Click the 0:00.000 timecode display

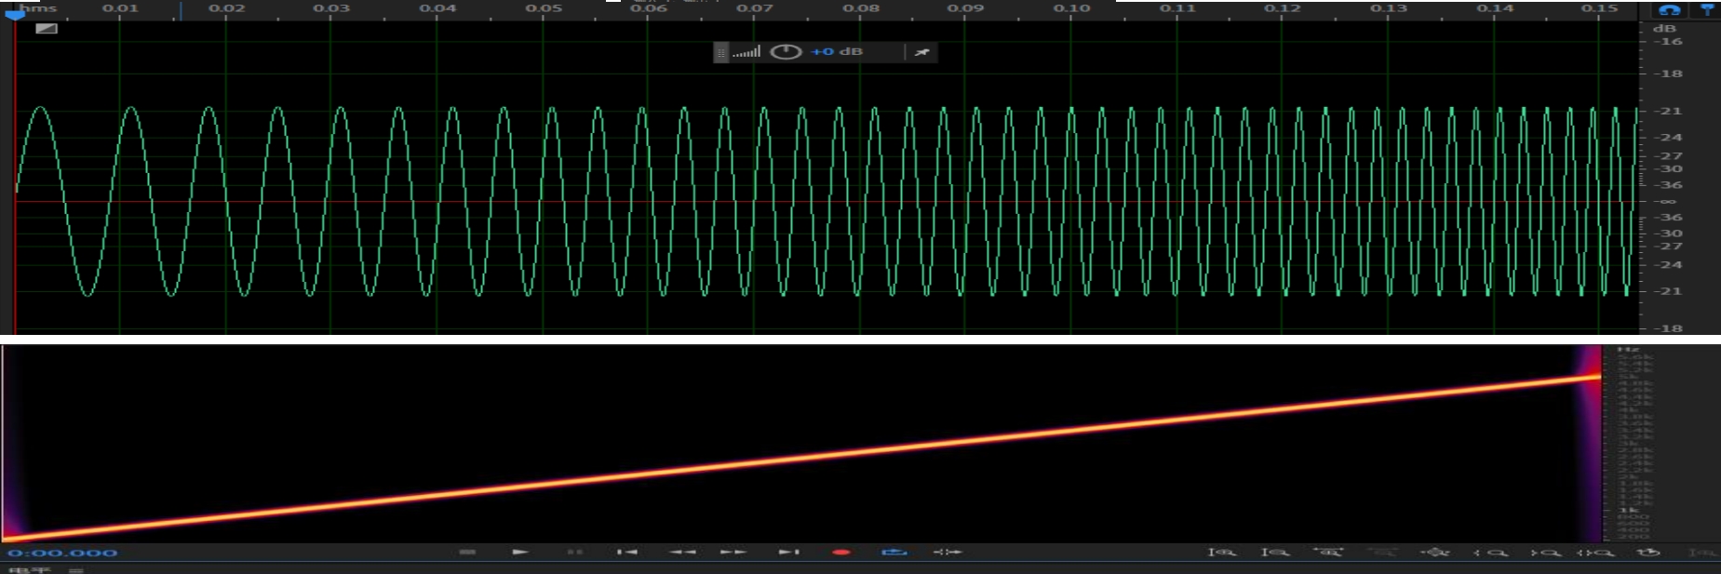click(x=63, y=553)
